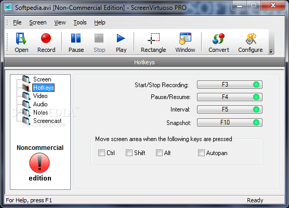Click the red Noncommercial edition exclamation icon
Screen dimensions: 289x208
[40, 163]
